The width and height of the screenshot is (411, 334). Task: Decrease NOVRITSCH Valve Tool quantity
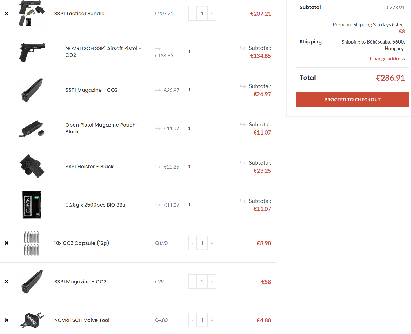click(x=192, y=320)
